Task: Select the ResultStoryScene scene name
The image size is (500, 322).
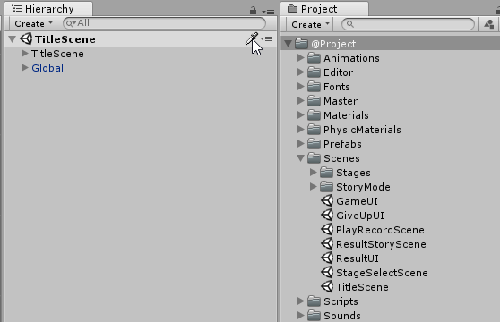Action: click(381, 244)
